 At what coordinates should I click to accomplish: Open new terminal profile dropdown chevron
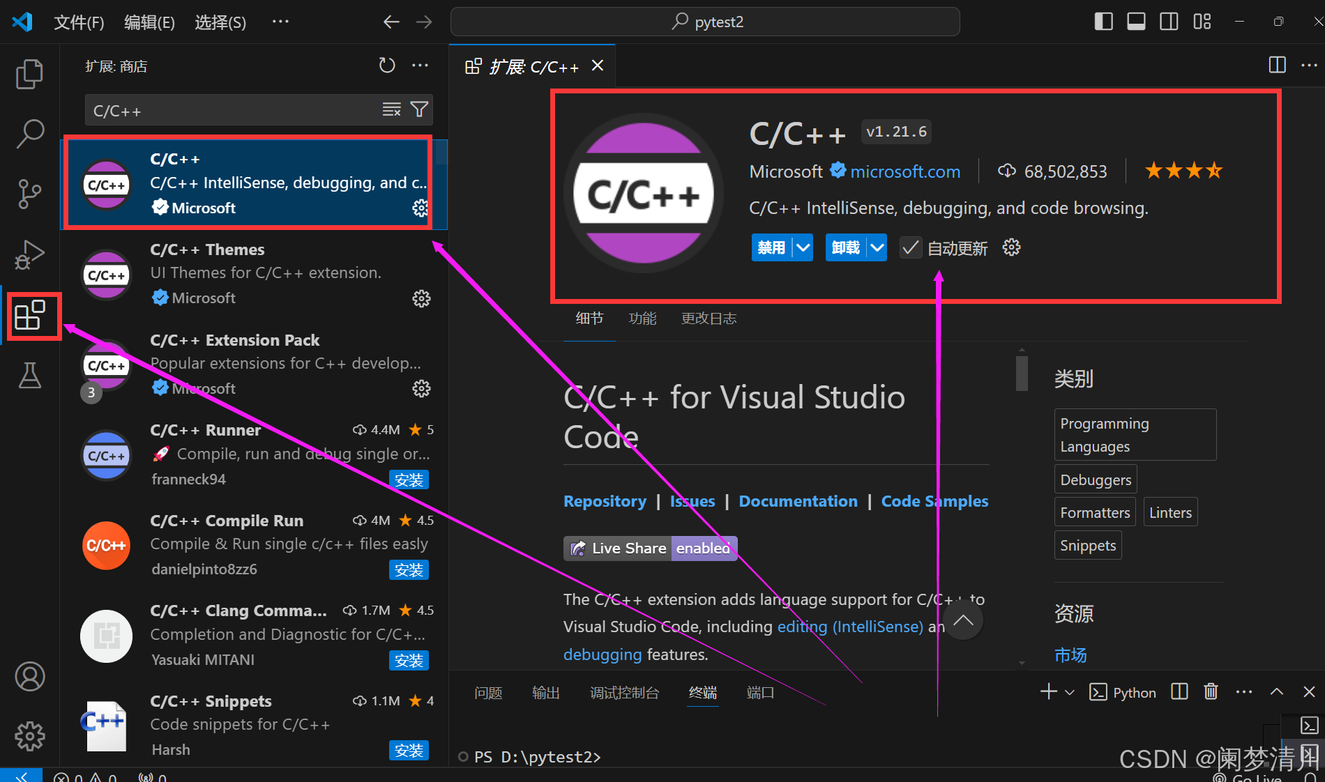(1070, 692)
